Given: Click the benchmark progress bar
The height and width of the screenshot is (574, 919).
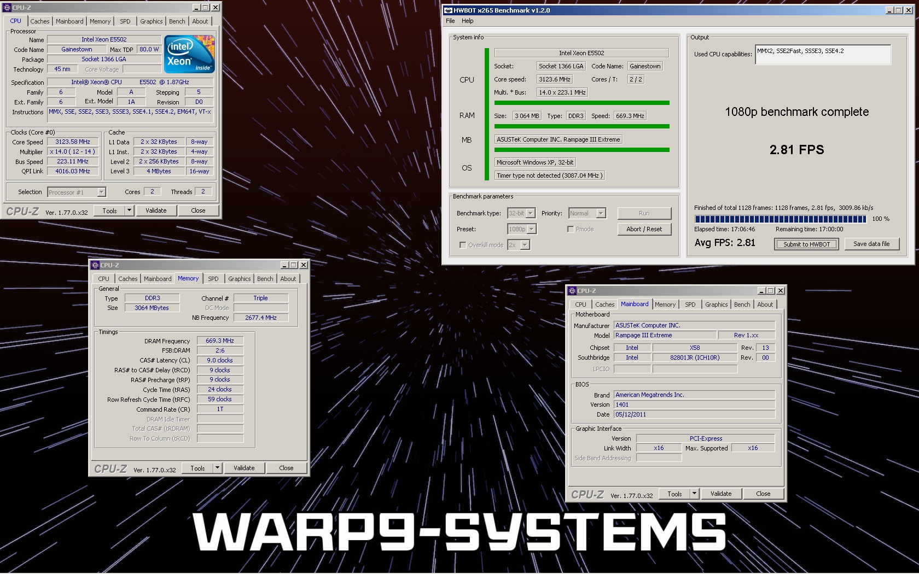Looking at the screenshot, I should (780, 219).
